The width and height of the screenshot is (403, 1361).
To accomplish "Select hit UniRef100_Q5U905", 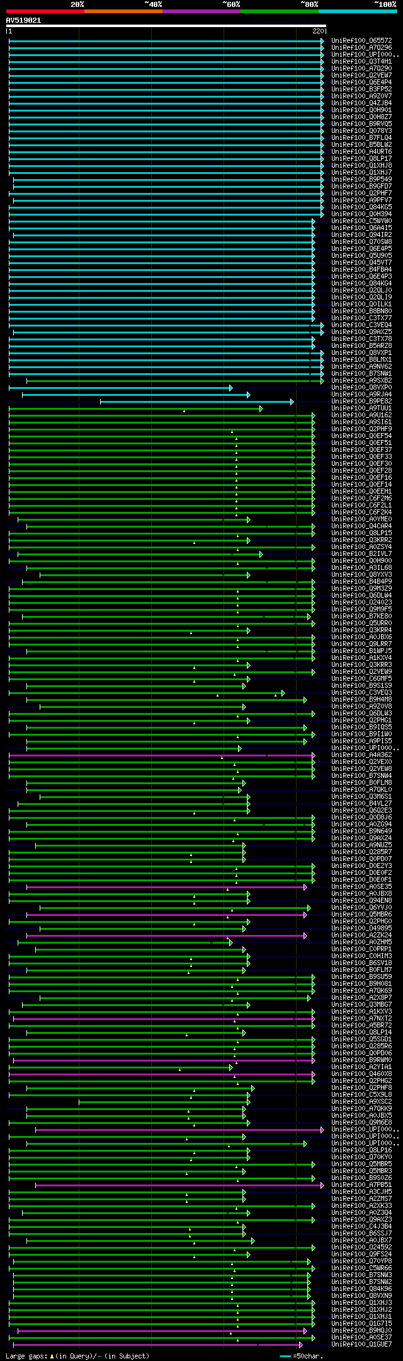I will pyautogui.click(x=361, y=256).
